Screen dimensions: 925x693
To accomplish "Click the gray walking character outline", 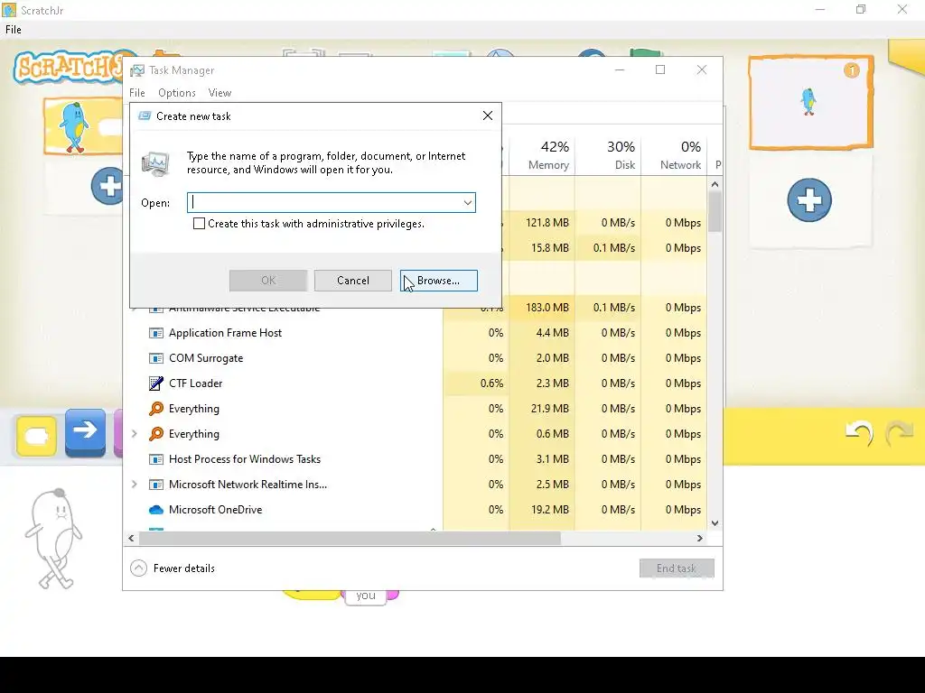I will [x=55, y=539].
